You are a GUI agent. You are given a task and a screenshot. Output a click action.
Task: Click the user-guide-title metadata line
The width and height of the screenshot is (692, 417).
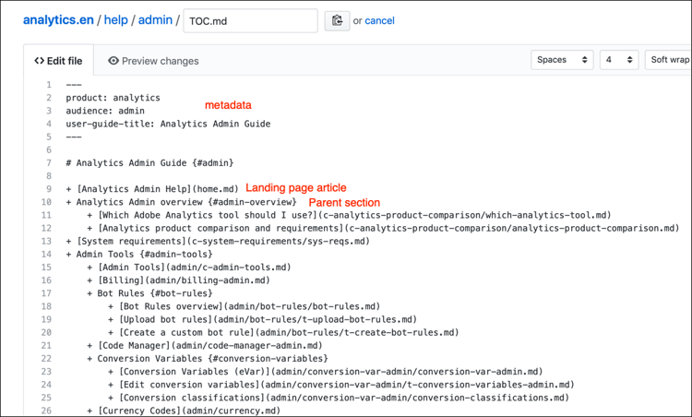click(x=168, y=124)
